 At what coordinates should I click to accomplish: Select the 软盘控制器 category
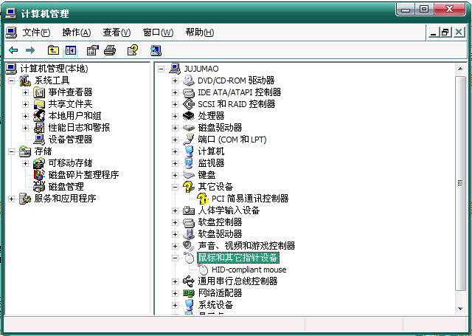[220, 222]
